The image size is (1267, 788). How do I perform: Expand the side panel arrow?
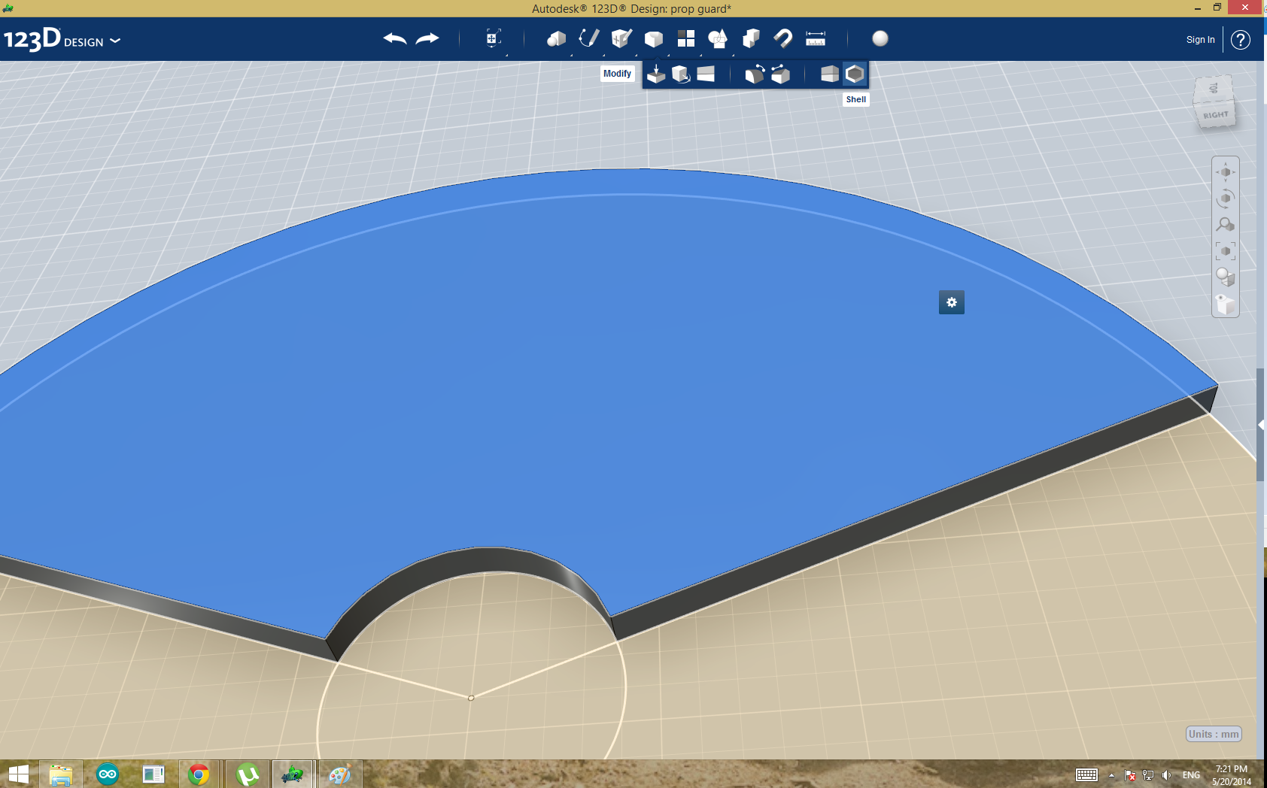pyautogui.click(x=1261, y=425)
